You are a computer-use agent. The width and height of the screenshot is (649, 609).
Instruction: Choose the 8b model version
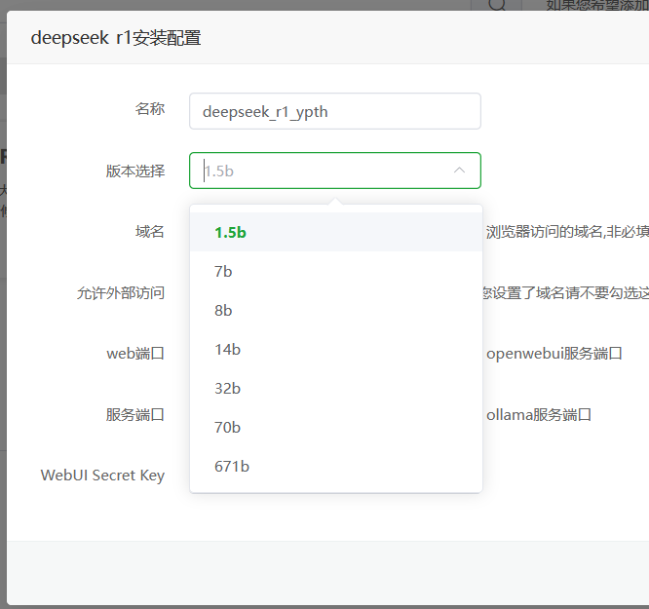pos(335,310)
